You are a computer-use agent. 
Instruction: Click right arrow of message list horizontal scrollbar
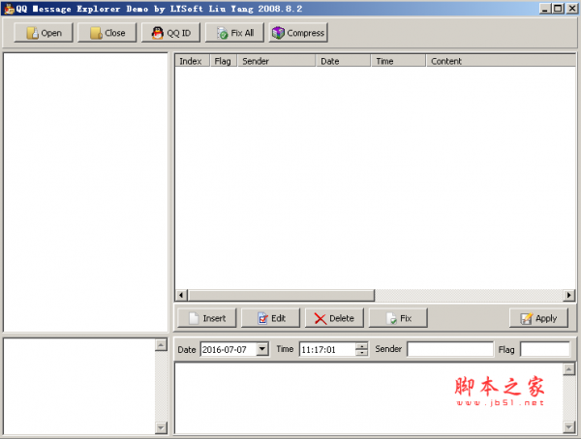tap(568, 295)
